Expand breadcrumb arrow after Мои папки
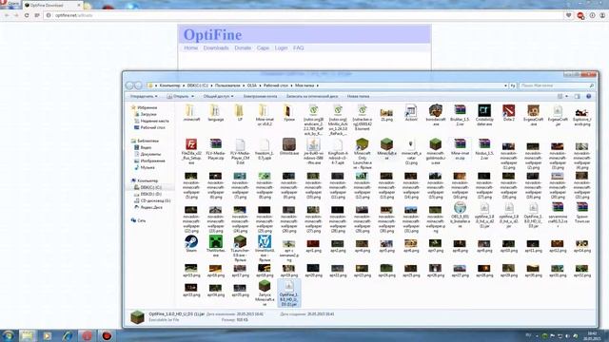 317,85
